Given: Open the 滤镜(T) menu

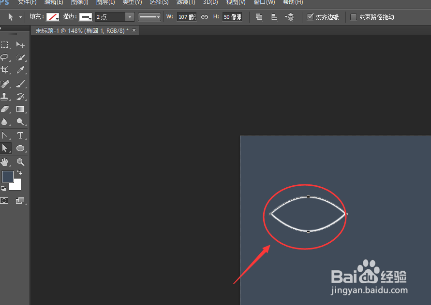Looking at the screenshot, I should tap(186, 2).
